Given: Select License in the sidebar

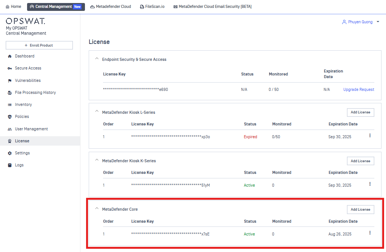Looking at the screenshot, I should pyautogui.click(x=40, y=141).
